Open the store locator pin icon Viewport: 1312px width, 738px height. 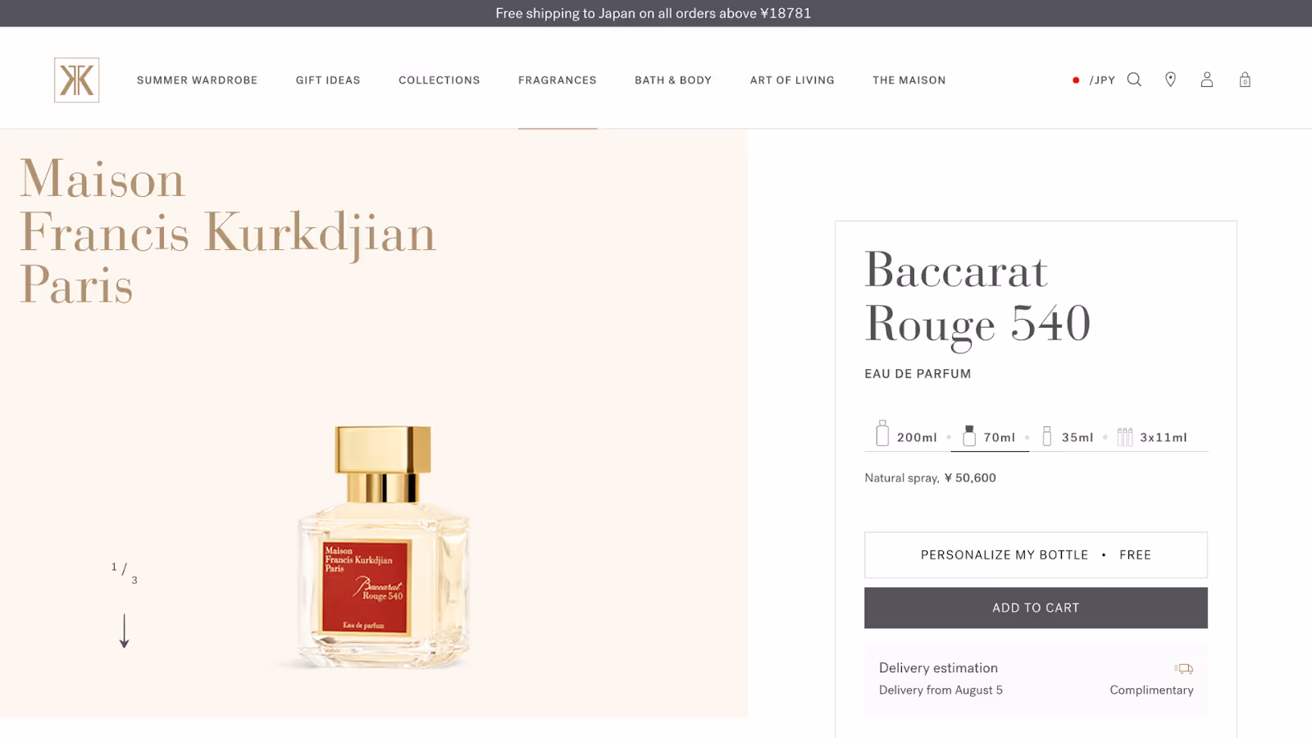tap(1170, 80)
